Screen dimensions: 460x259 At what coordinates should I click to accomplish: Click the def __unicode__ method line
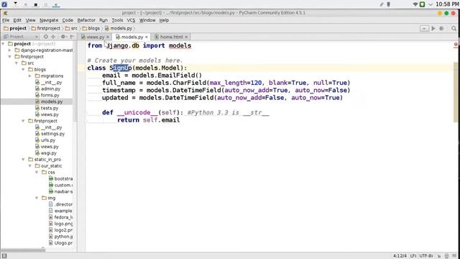coord(185,113)
